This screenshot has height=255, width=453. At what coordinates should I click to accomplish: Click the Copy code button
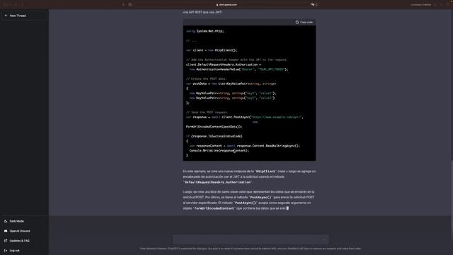click(304, 22)
